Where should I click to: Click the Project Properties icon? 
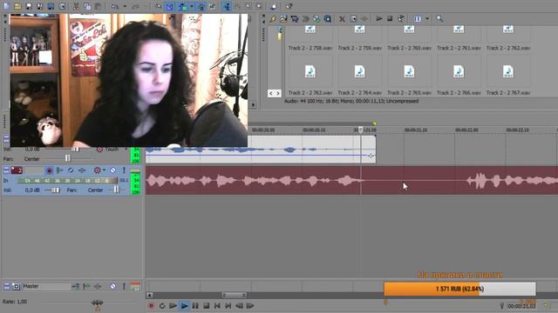62,6
